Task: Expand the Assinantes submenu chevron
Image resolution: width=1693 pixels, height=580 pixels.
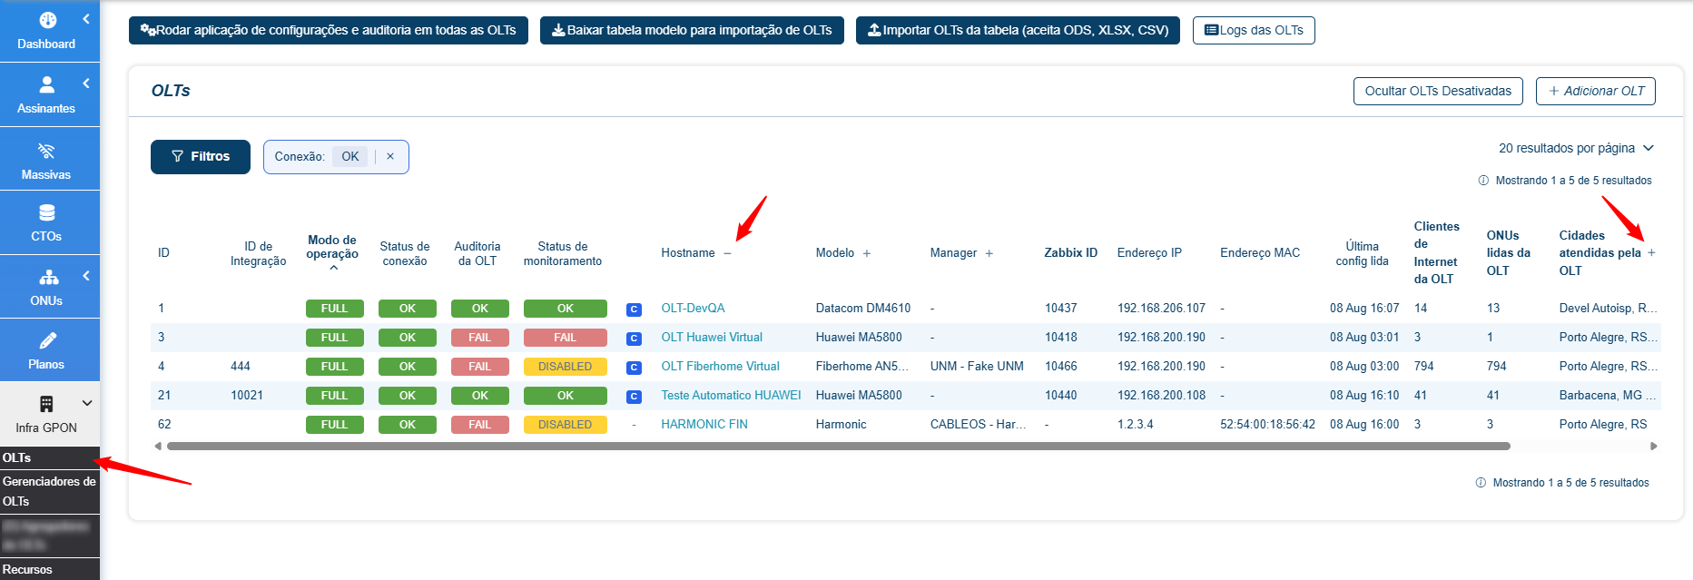Action: (86, 84)
